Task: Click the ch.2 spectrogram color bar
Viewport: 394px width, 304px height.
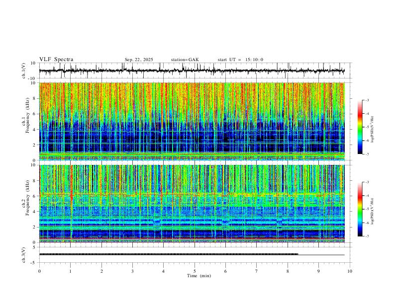Action: click(360, 209)
